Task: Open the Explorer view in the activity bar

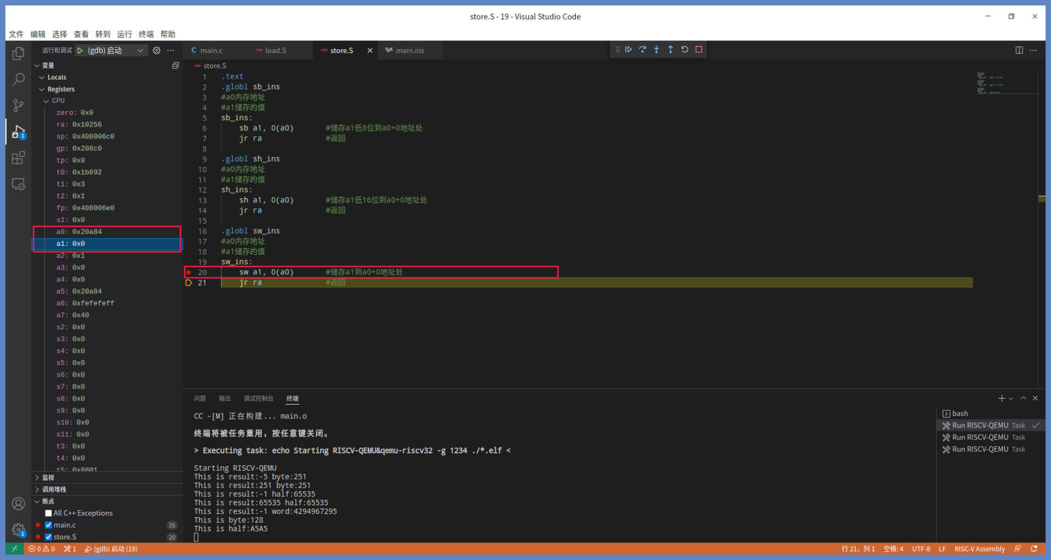Action: pos(19,54)
